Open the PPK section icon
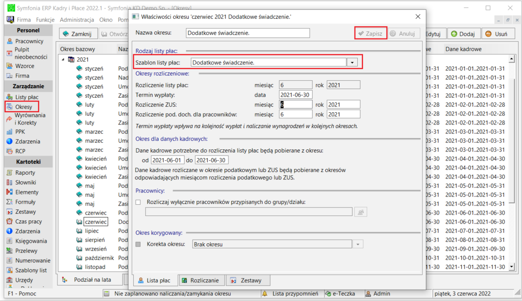The height and width of the screenshot is (301, 522). pos(10,131)
